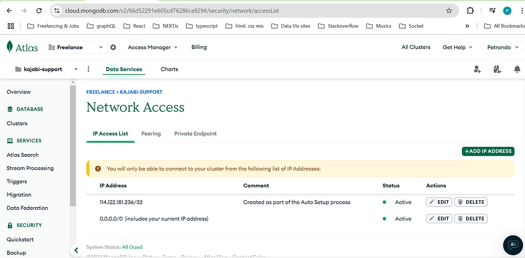Image resolution: width=525 pixels, height=258 pixels.
Task: Open Socket bookmark folder
Action: pyautogui.click(x=411, y=26)
